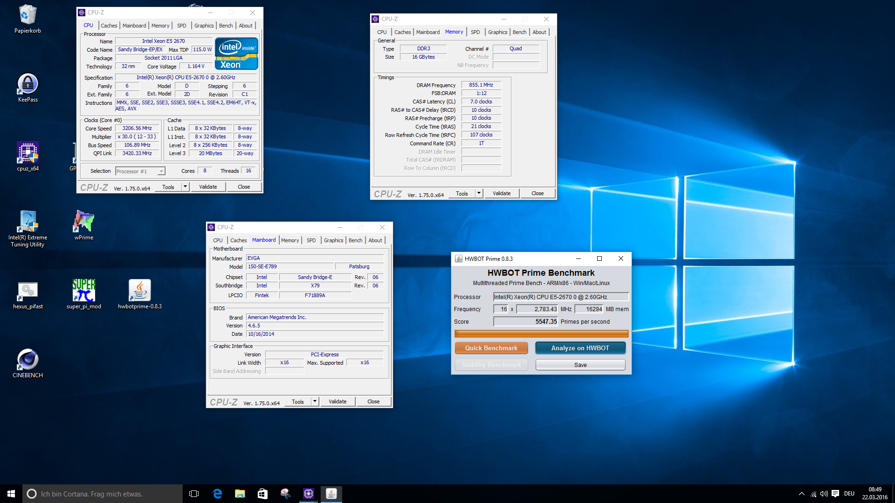Switch to Caches tab in CPU window

coord(109,26)
